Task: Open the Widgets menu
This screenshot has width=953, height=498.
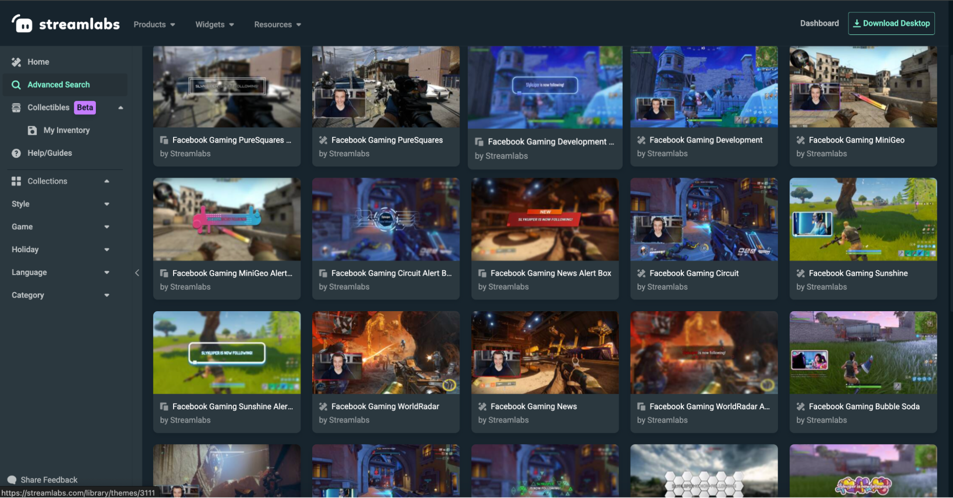Action: [x=214, y=24]
